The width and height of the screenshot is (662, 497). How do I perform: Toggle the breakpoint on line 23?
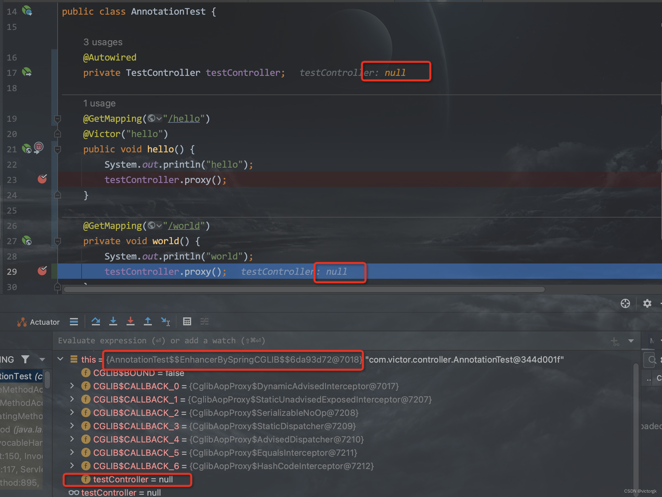(x=42, y=180)
